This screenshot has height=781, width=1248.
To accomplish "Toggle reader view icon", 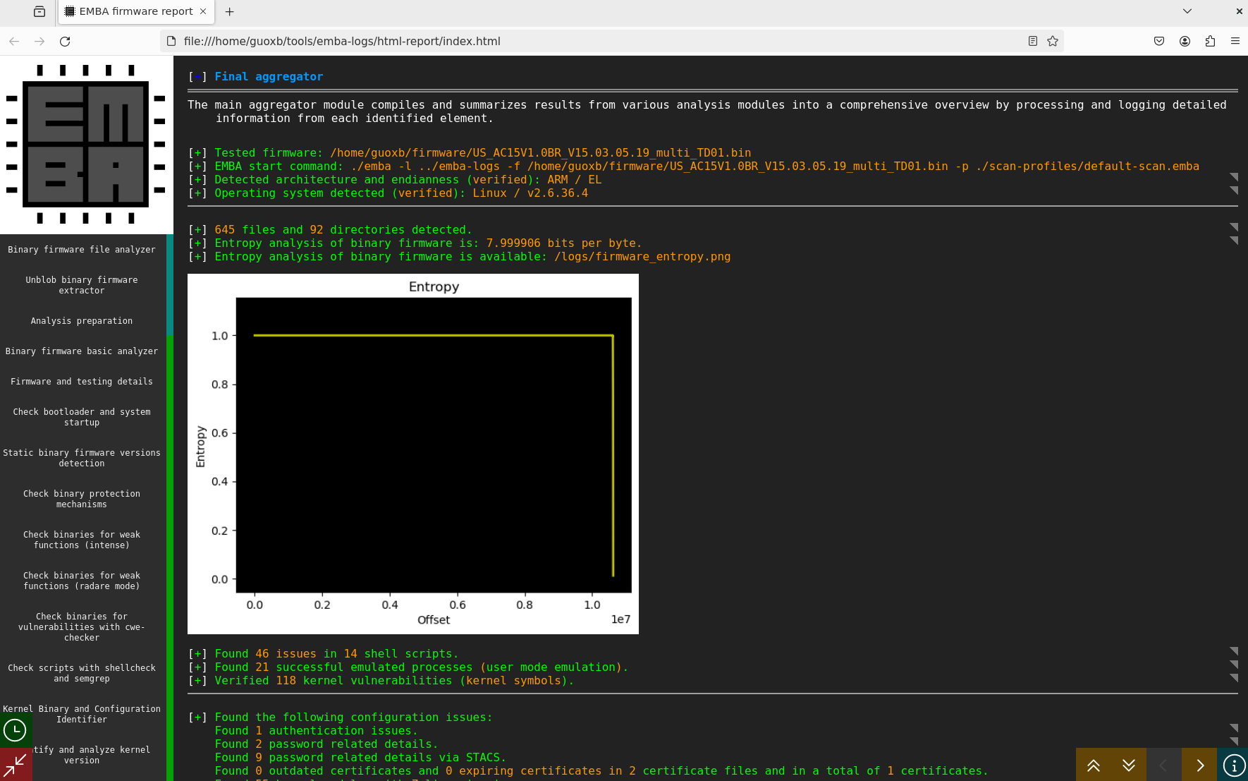I will (x=1033, y=41).
